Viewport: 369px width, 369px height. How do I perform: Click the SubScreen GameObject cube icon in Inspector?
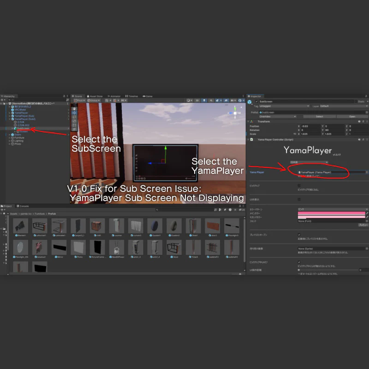pos(250,102)
